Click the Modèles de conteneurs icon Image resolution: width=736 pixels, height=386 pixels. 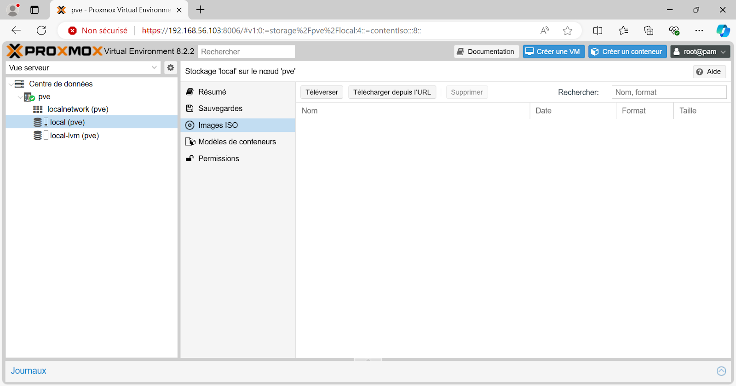click(190, 142)
